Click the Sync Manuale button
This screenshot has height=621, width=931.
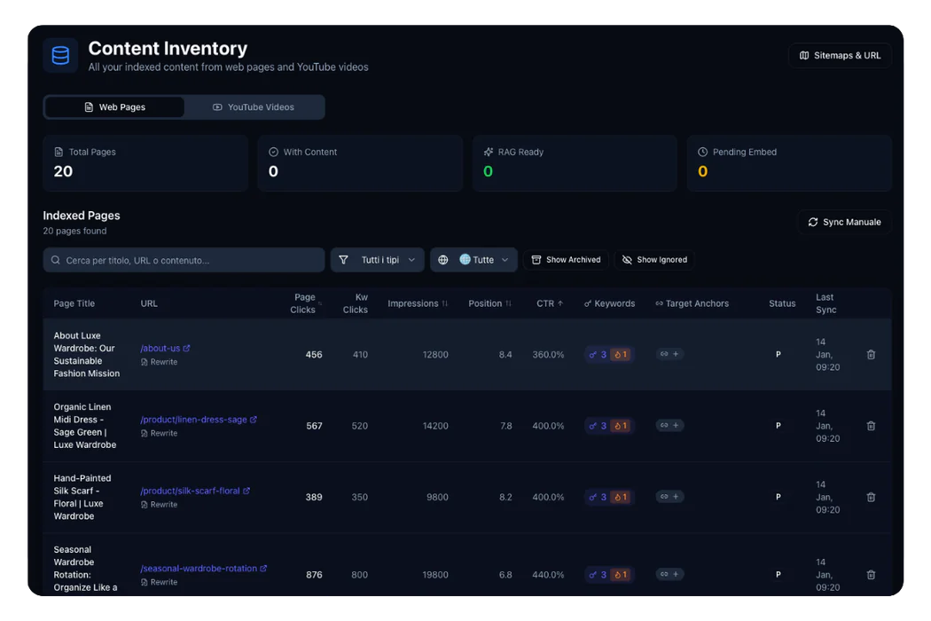click(844, 222)
